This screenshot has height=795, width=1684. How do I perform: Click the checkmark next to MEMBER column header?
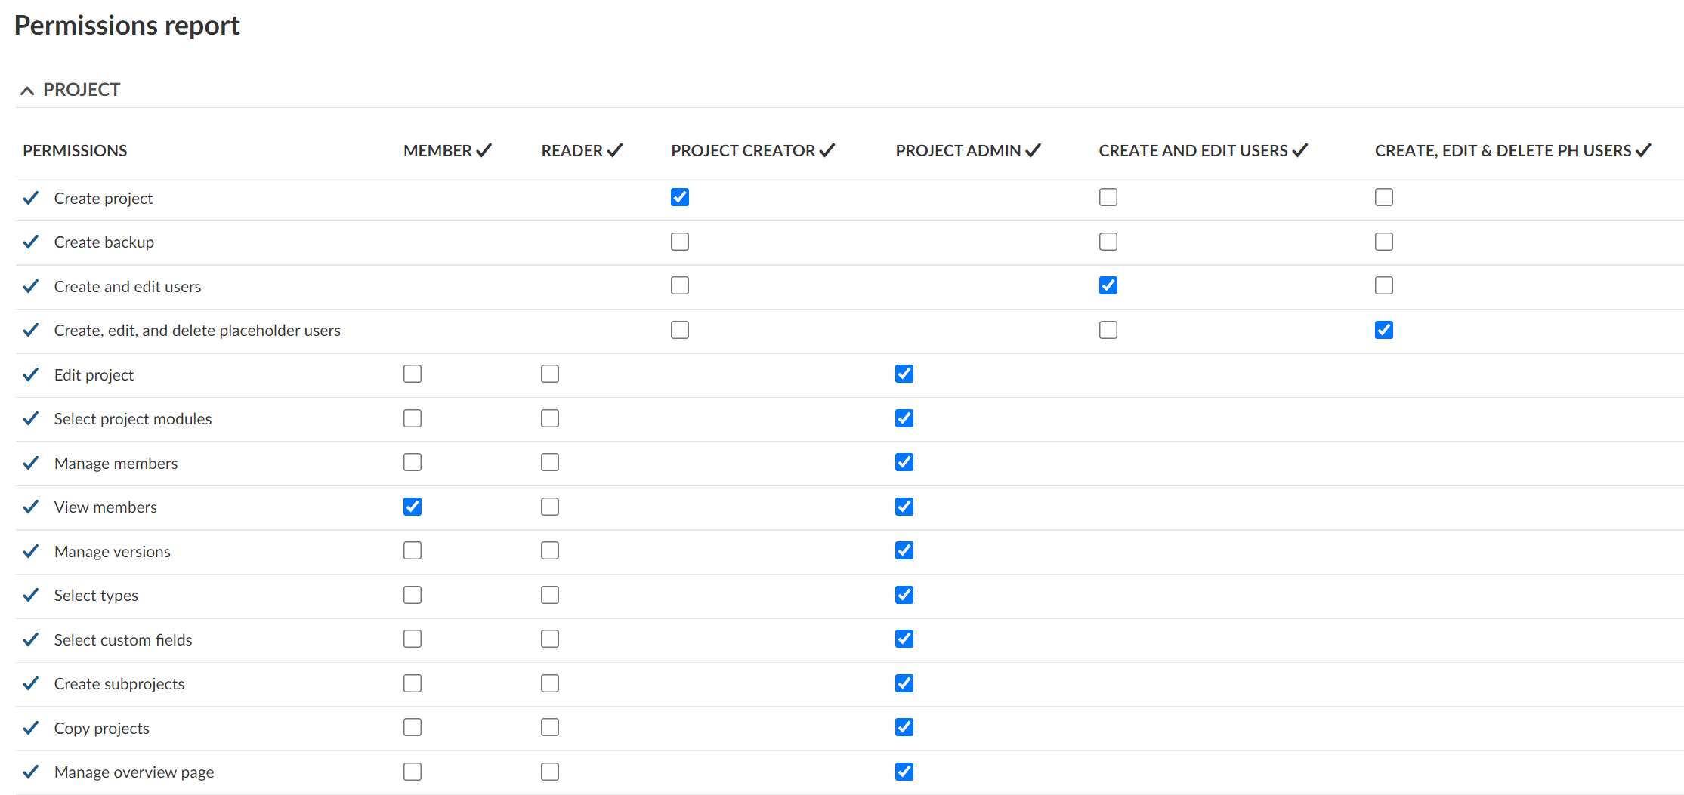click(485, 149)
